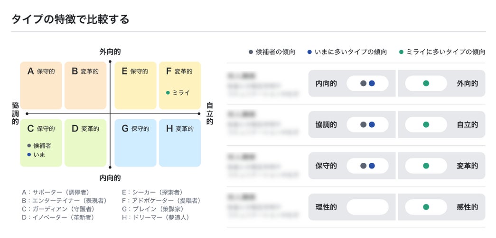Select the D 変革的 type tile
496x238 pixels.
point(85,142)
